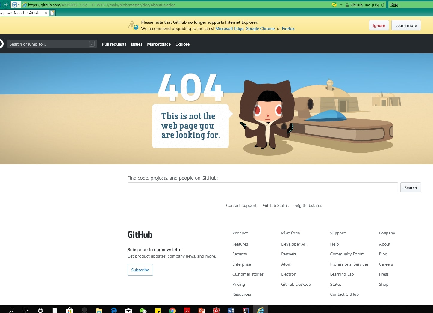
Task: Open the Careers footer link
Action: click(x=386, y=264)
